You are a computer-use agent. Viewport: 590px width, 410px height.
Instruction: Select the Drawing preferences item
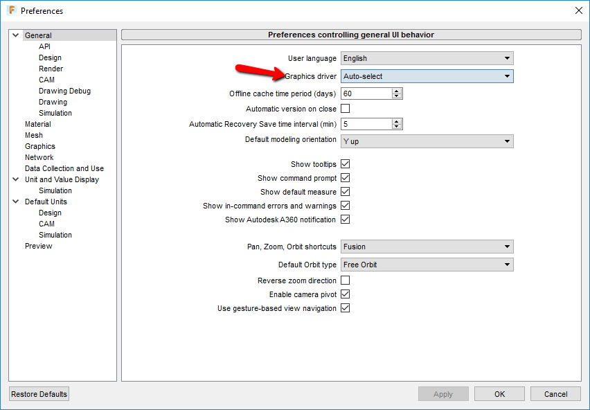[53, 102]
